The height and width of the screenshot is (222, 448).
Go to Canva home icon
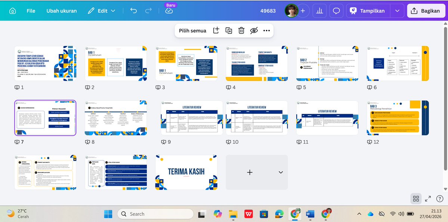[12, 11]
